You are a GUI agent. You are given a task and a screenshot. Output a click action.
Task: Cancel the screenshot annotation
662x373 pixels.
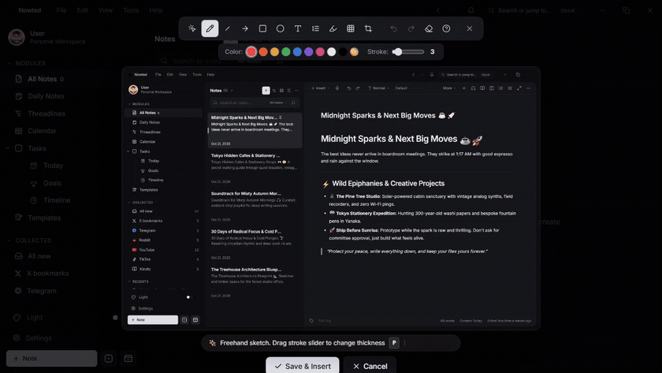point(370,366)
